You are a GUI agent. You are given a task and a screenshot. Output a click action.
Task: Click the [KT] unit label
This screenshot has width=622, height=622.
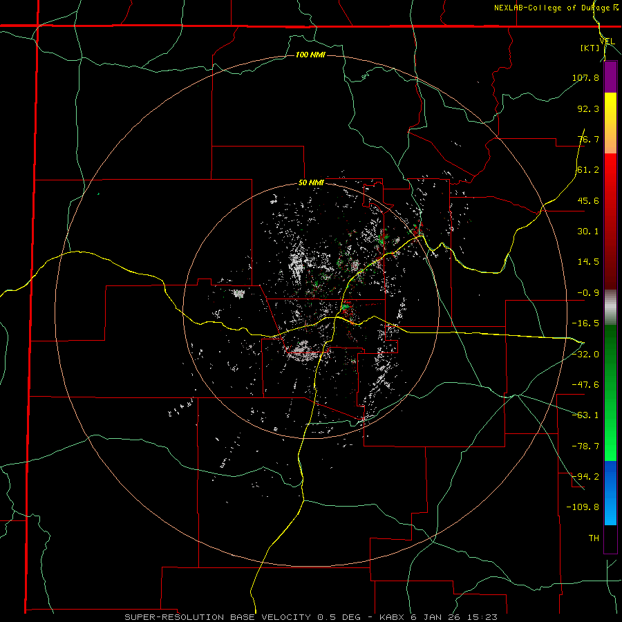coord(590,48)
